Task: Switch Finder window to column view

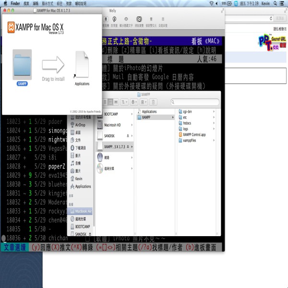Action: pos(110,102)
